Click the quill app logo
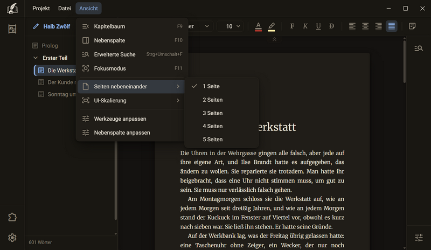This screenshot has width=431, height=250. (12, 9)
